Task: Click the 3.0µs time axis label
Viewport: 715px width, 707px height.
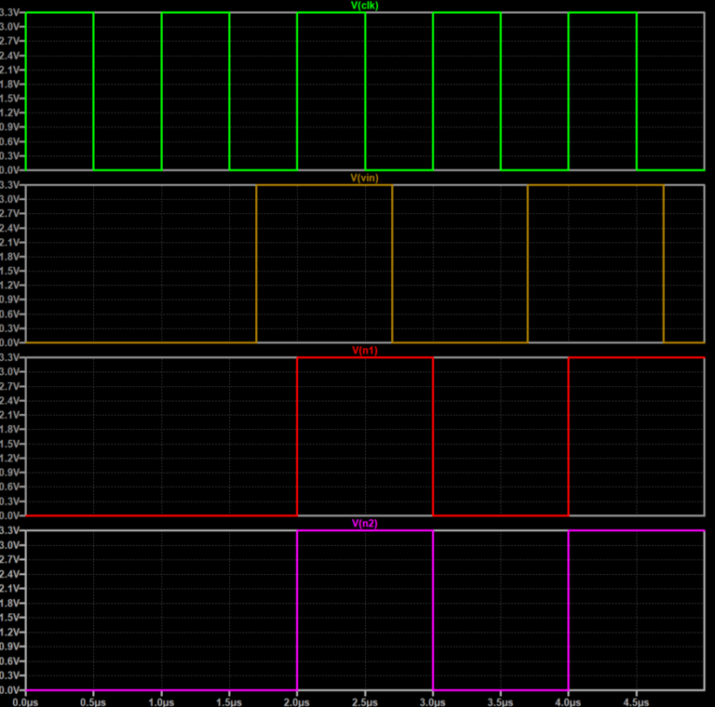Action: coord(433,699)
